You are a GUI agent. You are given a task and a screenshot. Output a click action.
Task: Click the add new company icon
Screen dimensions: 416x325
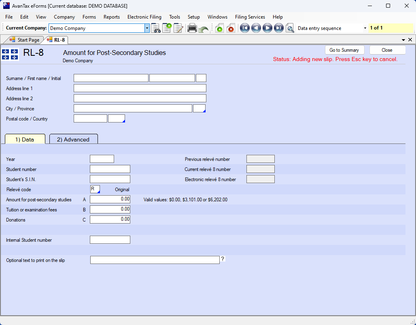point(167,28)
